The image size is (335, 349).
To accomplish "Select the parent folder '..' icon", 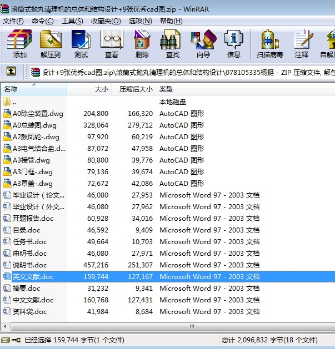I will coord(7,102).
